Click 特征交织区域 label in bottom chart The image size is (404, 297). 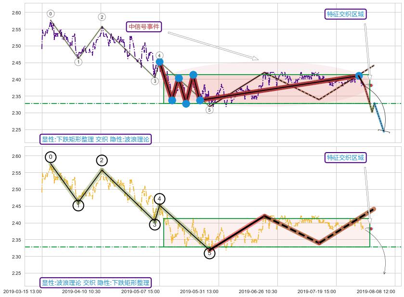346,157
